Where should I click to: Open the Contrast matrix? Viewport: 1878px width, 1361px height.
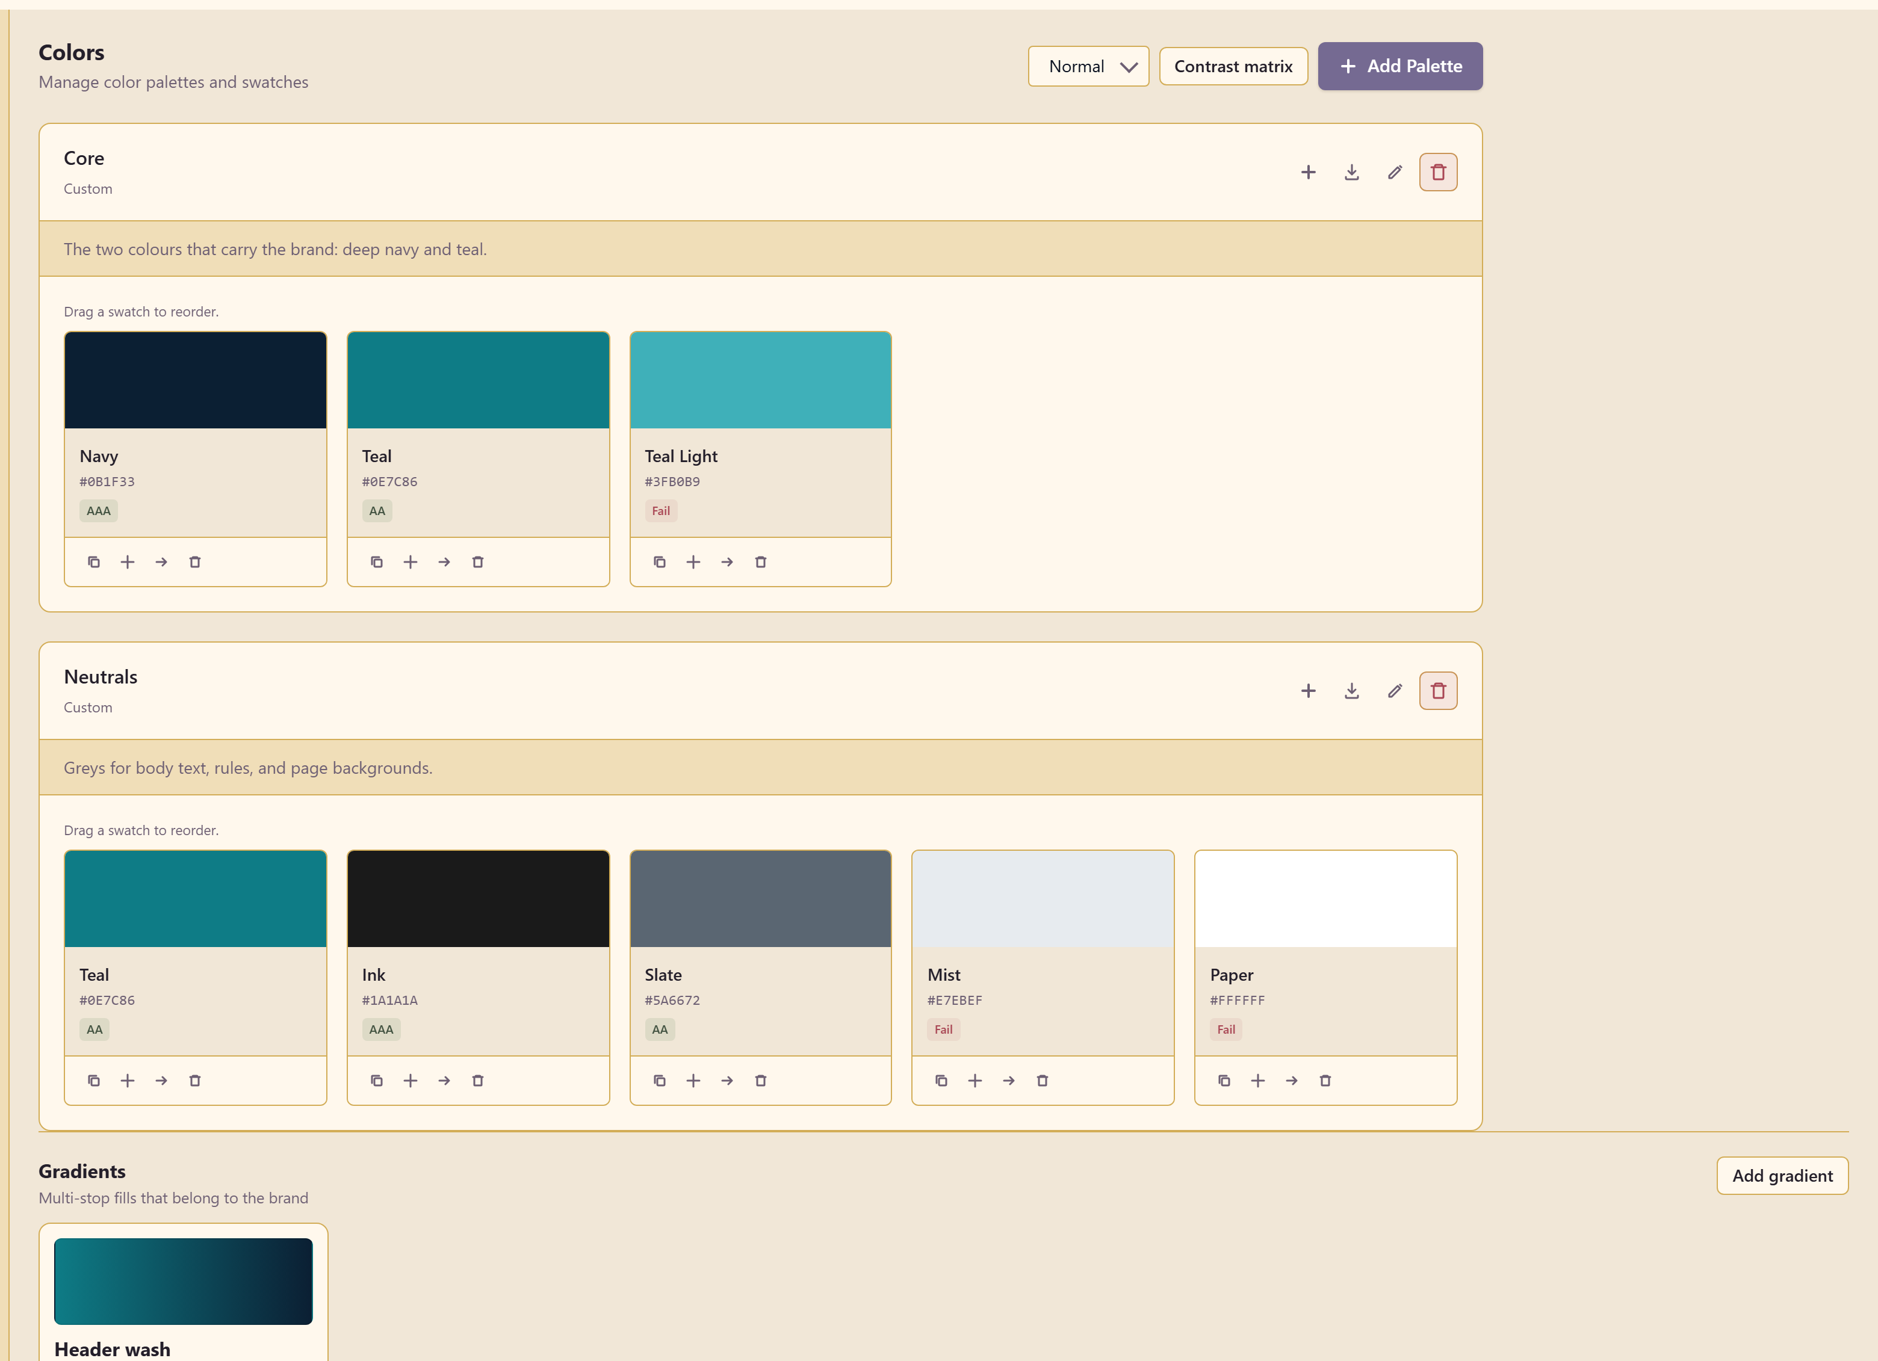[x=1233, y=66]
